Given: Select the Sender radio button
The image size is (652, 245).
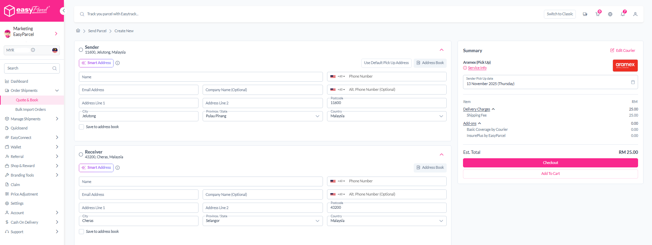Looking at the screenshot, I should point(81,50).
